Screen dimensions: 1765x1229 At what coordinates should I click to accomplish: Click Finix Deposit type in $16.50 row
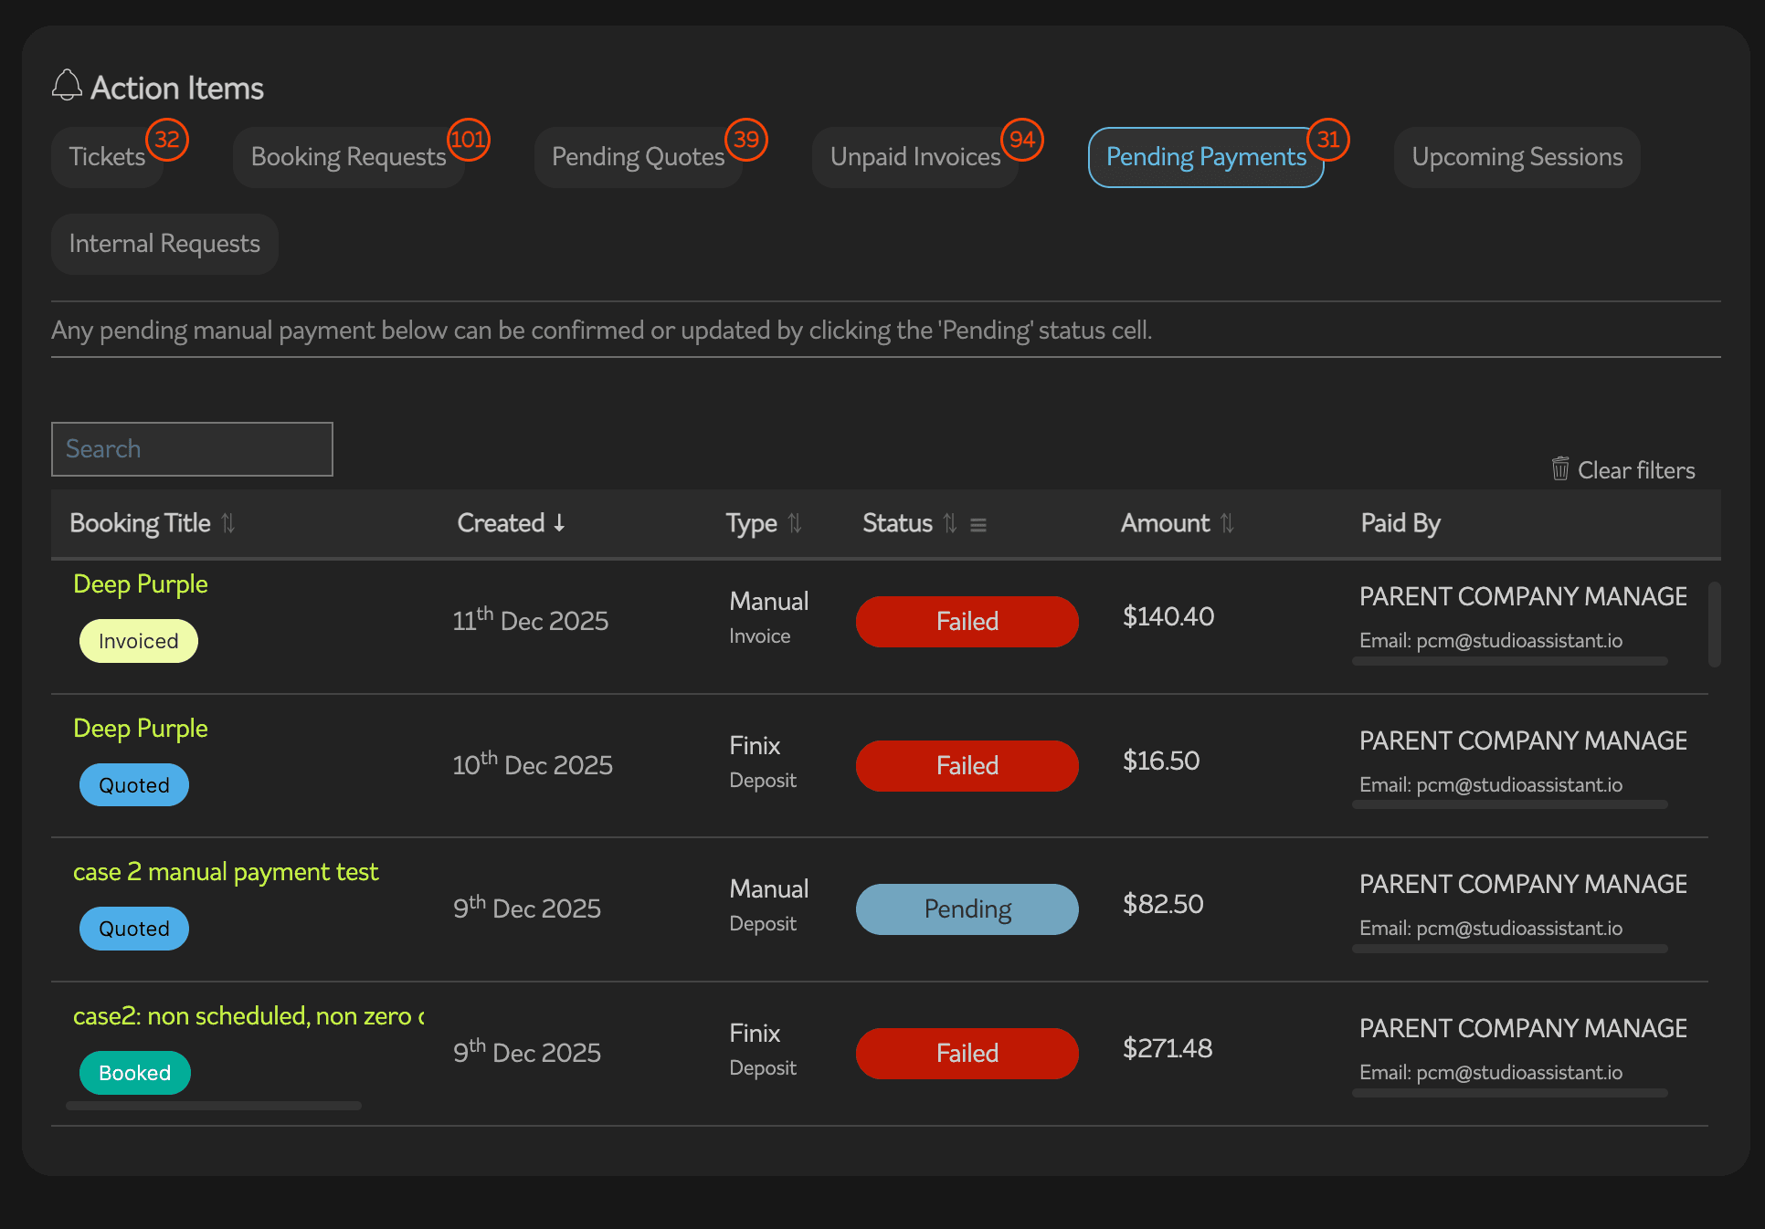(x=763, y=762)
